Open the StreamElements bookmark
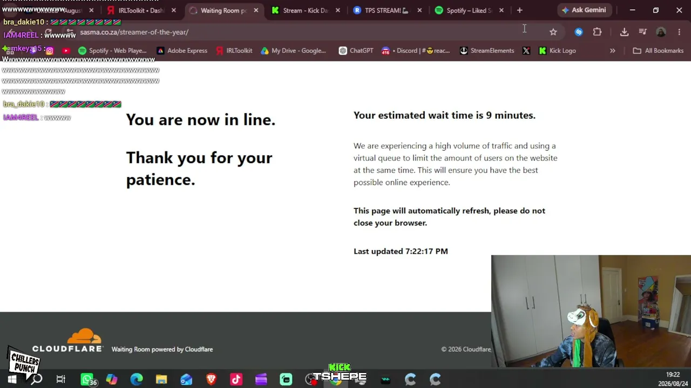The width and height of the screenshot is (691, 388). tap(487, 51)
